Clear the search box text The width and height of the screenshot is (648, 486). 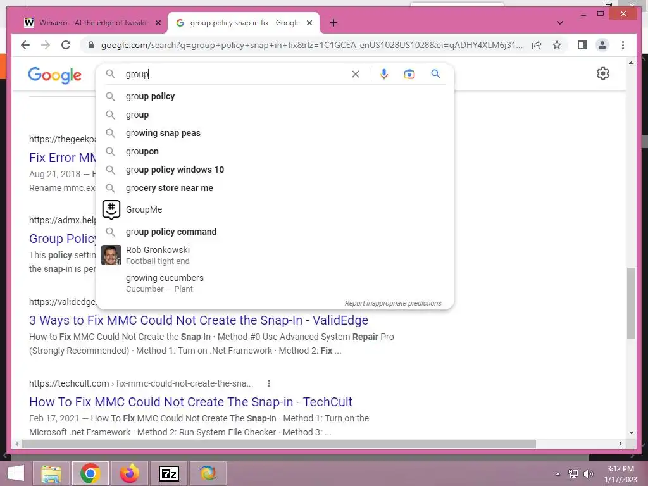(356, 75)
